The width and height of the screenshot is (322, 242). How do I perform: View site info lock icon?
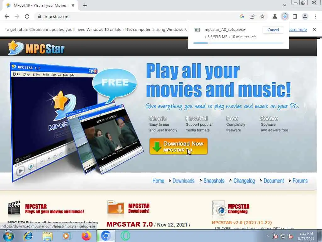click(x=40, y=16)
